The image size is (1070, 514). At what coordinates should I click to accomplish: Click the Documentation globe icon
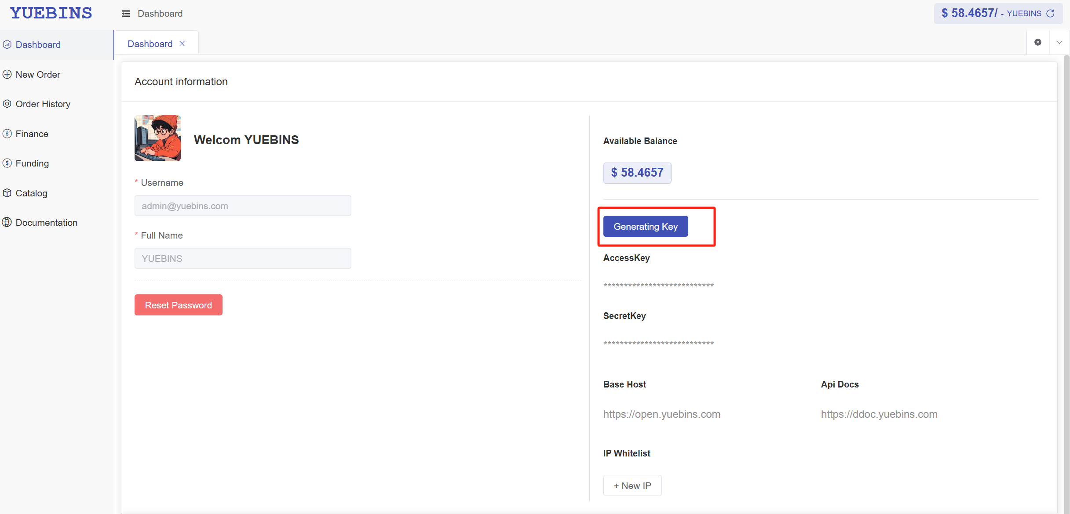[7, 222]
